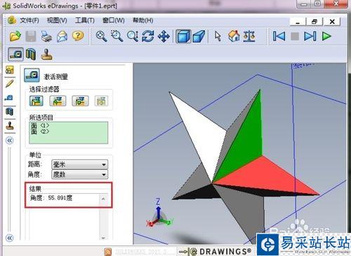
Task: Click the Save disk icon
Action: [31, 36]
